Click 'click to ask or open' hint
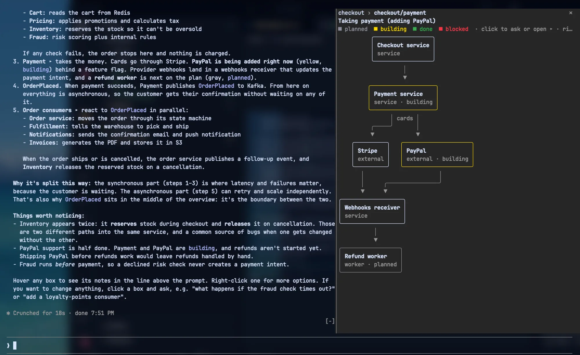Viewport: 580px width, 355px height. tap(514, 29)
